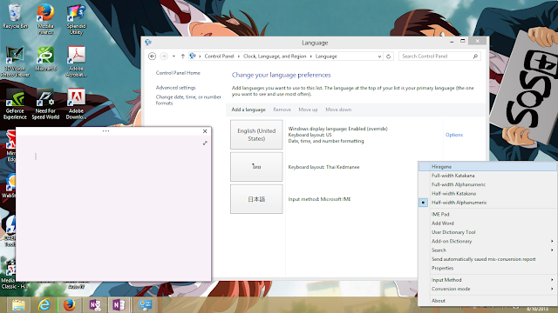
Task: Expand the address bar history dropdown
Action: tap(380, 56)
